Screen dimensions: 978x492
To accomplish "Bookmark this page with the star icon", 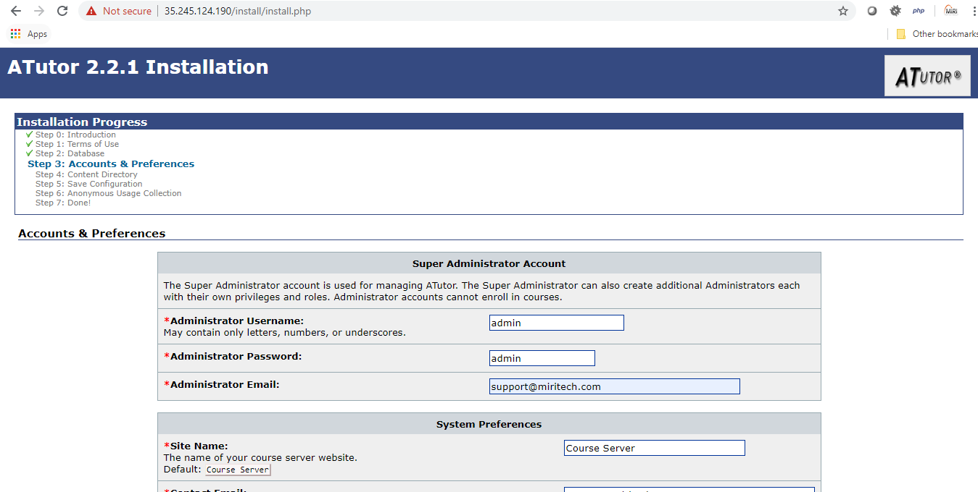I will (842, 11).
